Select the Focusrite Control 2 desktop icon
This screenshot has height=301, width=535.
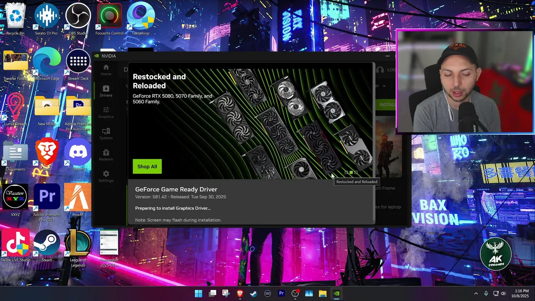109,21
